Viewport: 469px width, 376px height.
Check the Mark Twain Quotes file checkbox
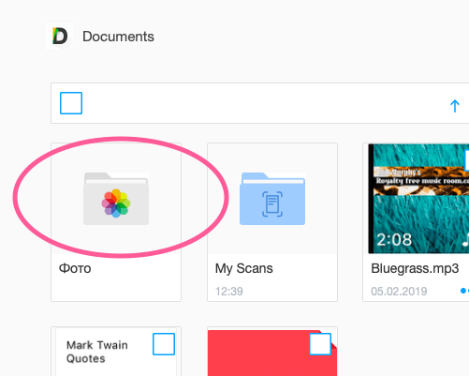(164, 344)
